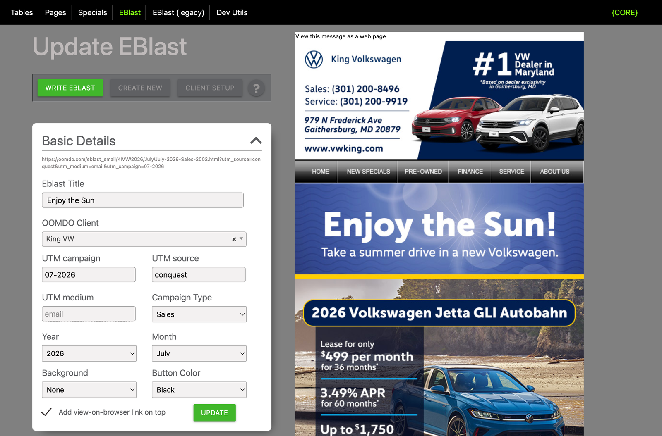662x436 pixels.
Task: Click the UTM source field
Action: click(x=199, y=274)
